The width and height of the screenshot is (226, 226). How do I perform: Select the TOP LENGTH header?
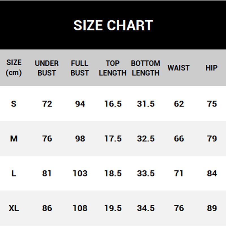pyautogui.click(x=112, y=68)
